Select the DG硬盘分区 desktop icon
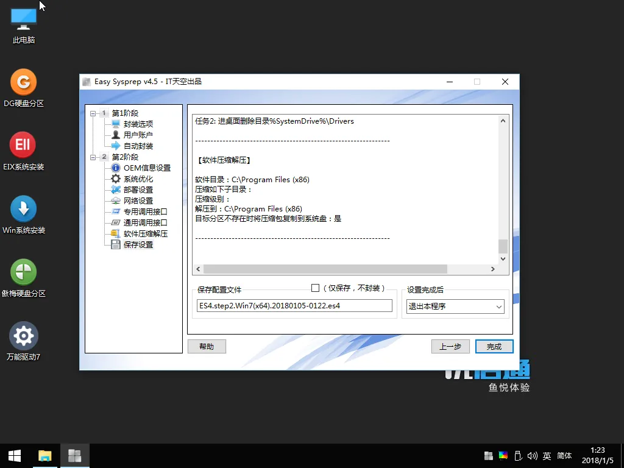 (24, 88)
